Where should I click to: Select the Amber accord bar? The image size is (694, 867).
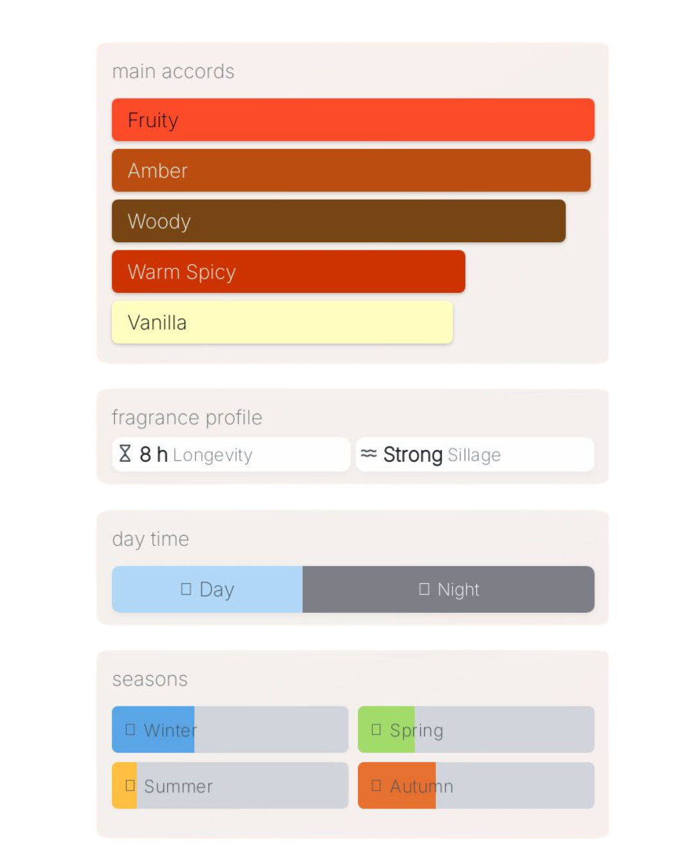coord(351,171)
